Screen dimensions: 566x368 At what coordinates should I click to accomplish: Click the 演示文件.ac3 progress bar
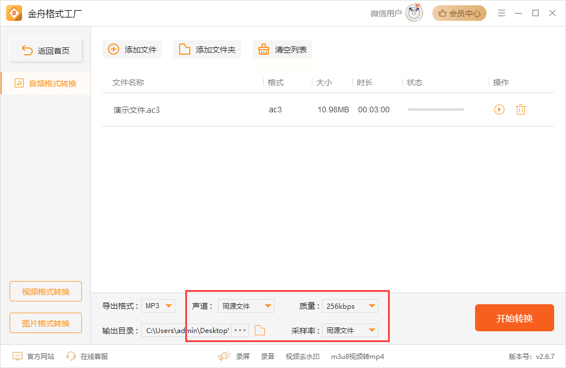[x=436, y=109]
